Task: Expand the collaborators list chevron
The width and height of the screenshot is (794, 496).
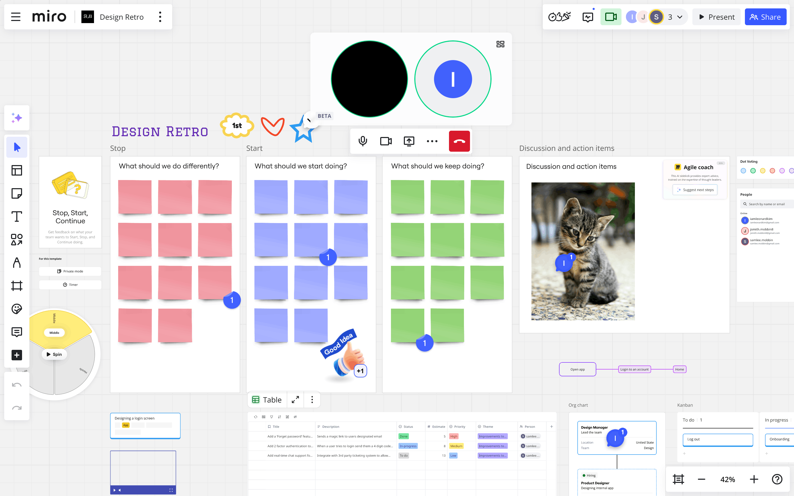Action: click(680, 17)
